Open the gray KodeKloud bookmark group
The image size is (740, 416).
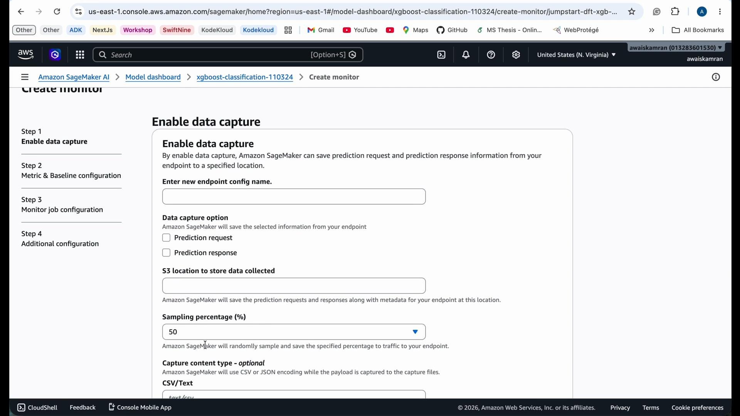pyautogui.click(x=217, y=30)
